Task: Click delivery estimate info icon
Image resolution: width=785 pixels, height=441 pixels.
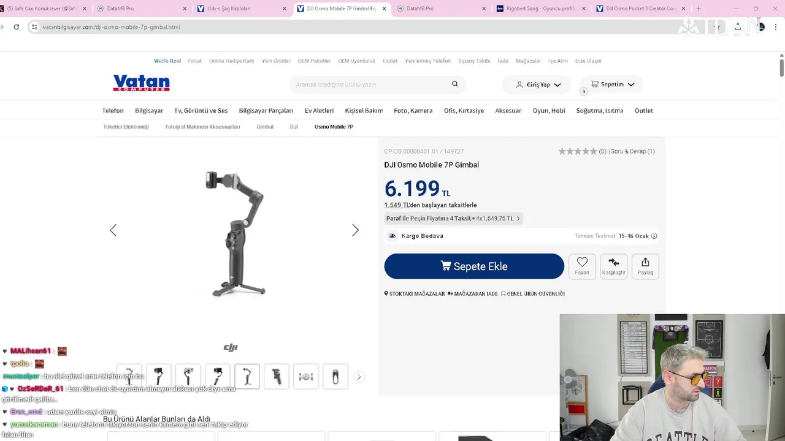Action: [654, 236]
